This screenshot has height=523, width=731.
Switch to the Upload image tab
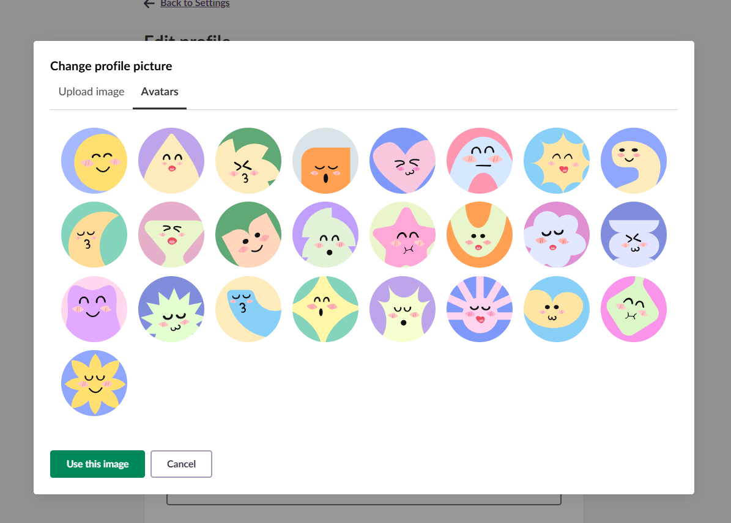[x=91, y=91]
